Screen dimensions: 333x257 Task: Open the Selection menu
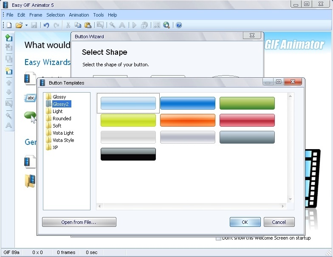(55, 15)
